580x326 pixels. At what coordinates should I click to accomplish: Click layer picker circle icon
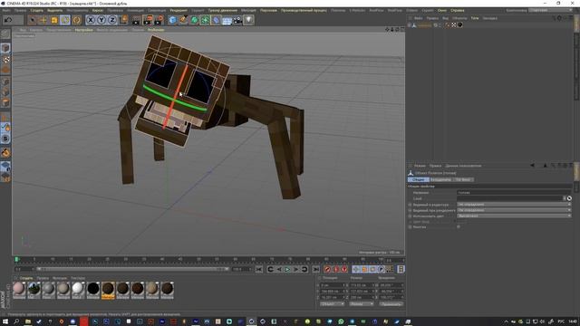tap(569, 198)
